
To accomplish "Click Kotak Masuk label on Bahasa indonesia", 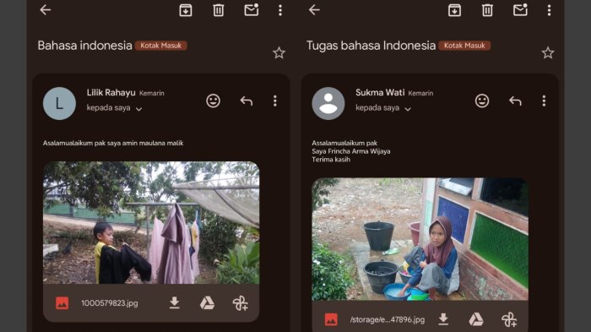I will pyautogui.click(x=161, y=46).
